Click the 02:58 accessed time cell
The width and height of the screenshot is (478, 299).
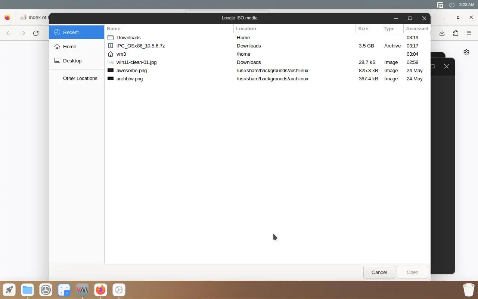(412, 62)
